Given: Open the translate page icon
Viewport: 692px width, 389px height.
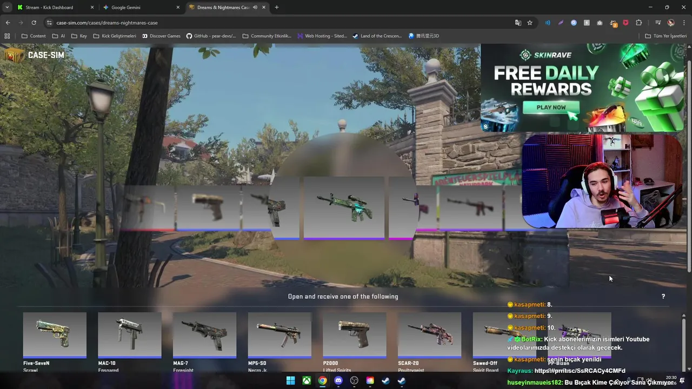Looking at the screenshot, I should pos(518,23).
